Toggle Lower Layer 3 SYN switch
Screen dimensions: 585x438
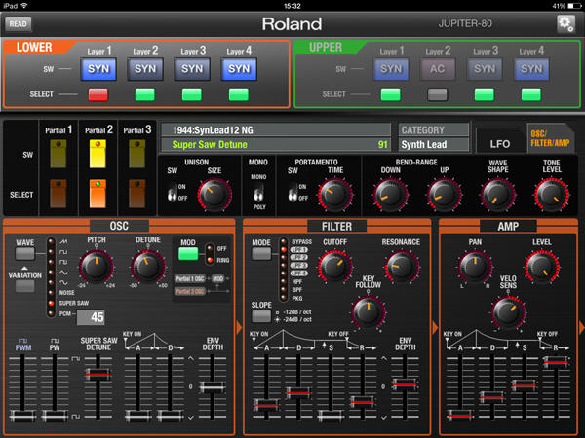tap(192, 69)
